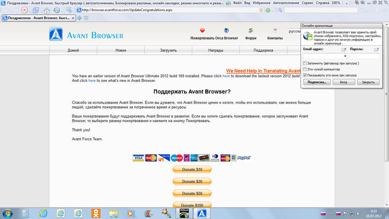Close the Поздравляем tab
Screen dimensions: 389x219
click(x=73, y=18)
